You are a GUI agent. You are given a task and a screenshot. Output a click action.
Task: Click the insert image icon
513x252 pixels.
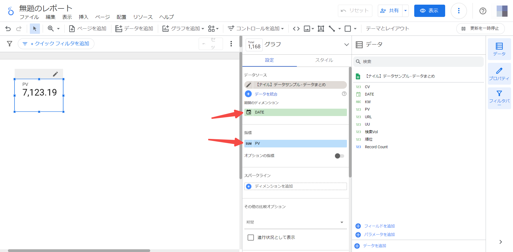point(307,28)
